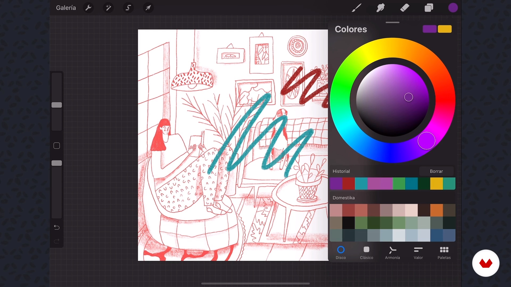Pick the teal history swatch next to red
Screen dimensions: 511x287
[x=361, y=184]
